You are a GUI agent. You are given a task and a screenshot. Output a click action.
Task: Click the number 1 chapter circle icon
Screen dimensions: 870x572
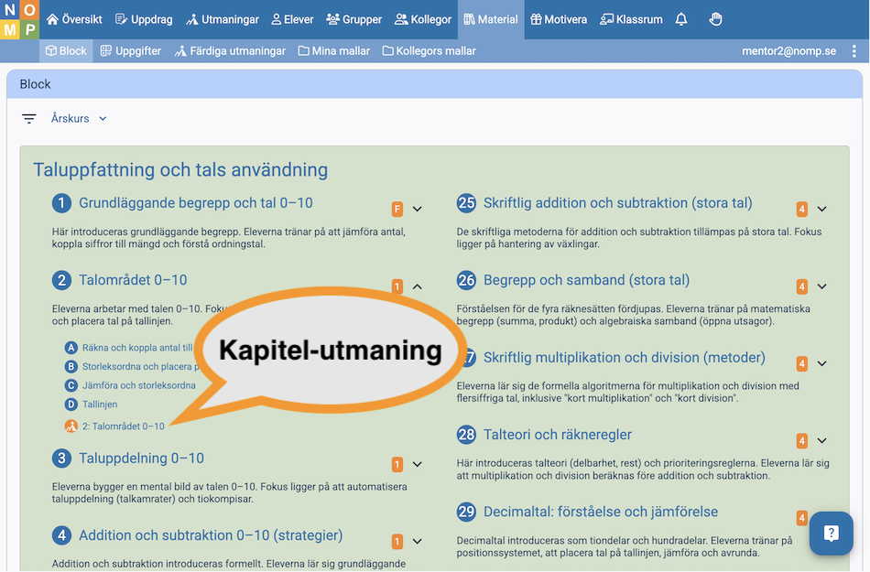coord(61,204)
